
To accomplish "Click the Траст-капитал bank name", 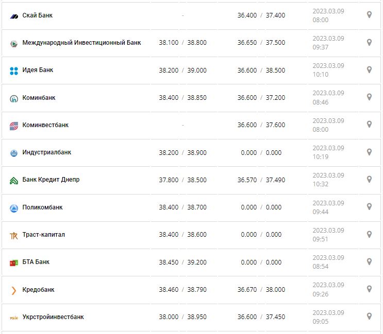I will click(x=44, y=235).
